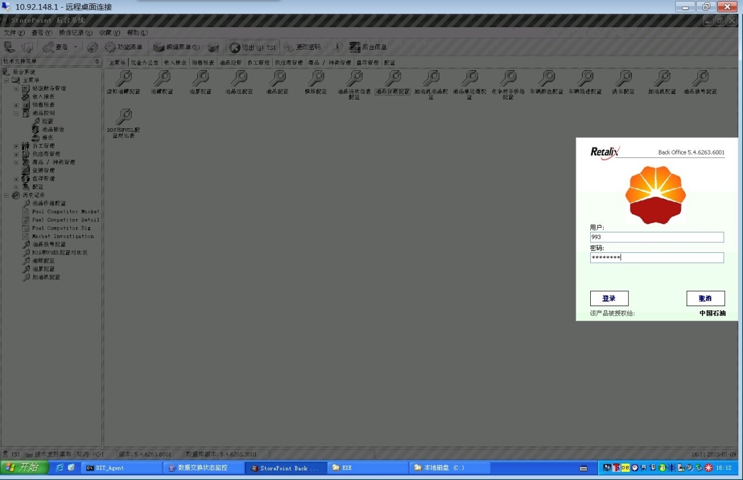Switch to the 收入报表 tab

point(175,62)
